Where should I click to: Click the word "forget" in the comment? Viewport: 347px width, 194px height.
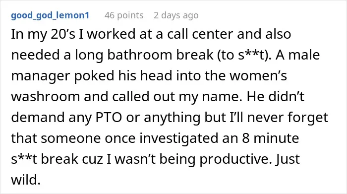click(x=308, y=118)
